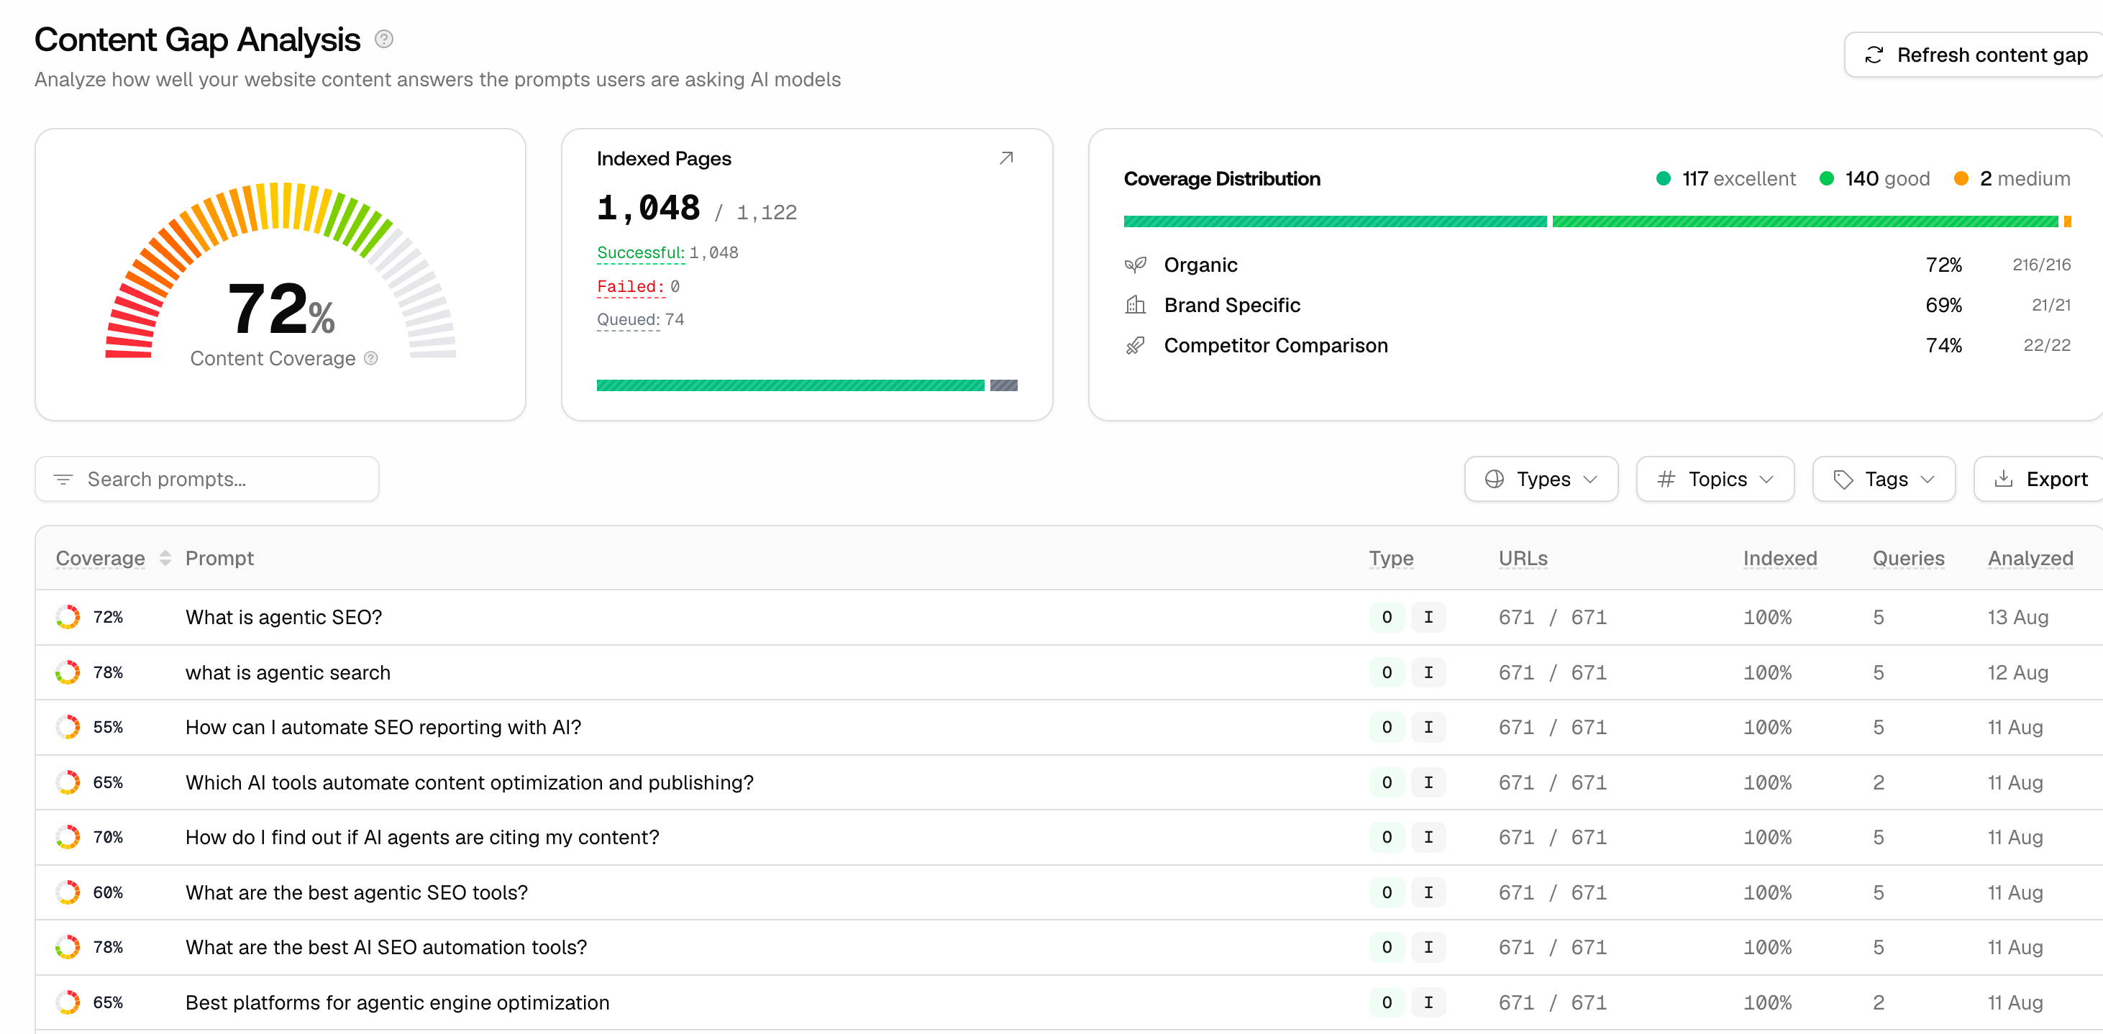Click the Queued pages label
This screenshot has height=1034, width=2103.
pos(628,320)
